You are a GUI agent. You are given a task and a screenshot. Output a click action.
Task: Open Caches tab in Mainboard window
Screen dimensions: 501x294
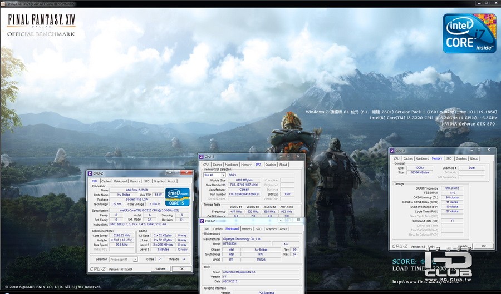pos(218,229)
